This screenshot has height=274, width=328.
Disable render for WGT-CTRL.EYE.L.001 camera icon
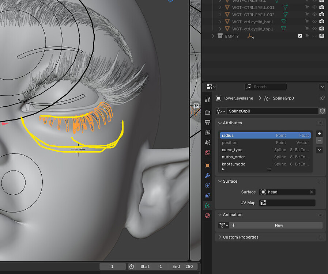(x=322, y=7)
